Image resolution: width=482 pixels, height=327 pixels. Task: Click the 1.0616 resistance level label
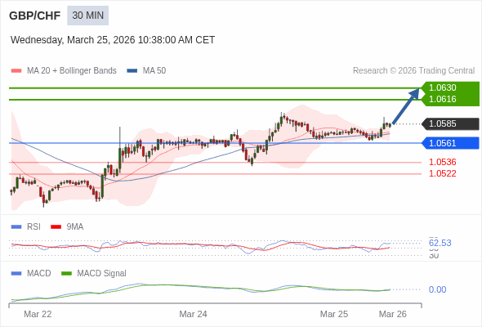(x=442, y=99)
